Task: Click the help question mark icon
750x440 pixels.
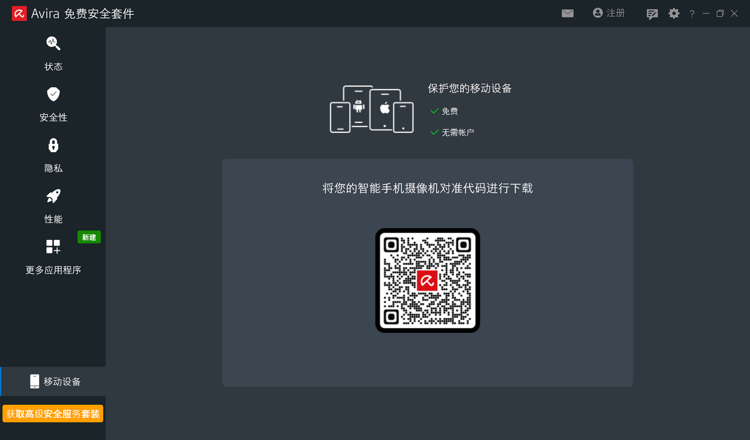Action: 692,14
